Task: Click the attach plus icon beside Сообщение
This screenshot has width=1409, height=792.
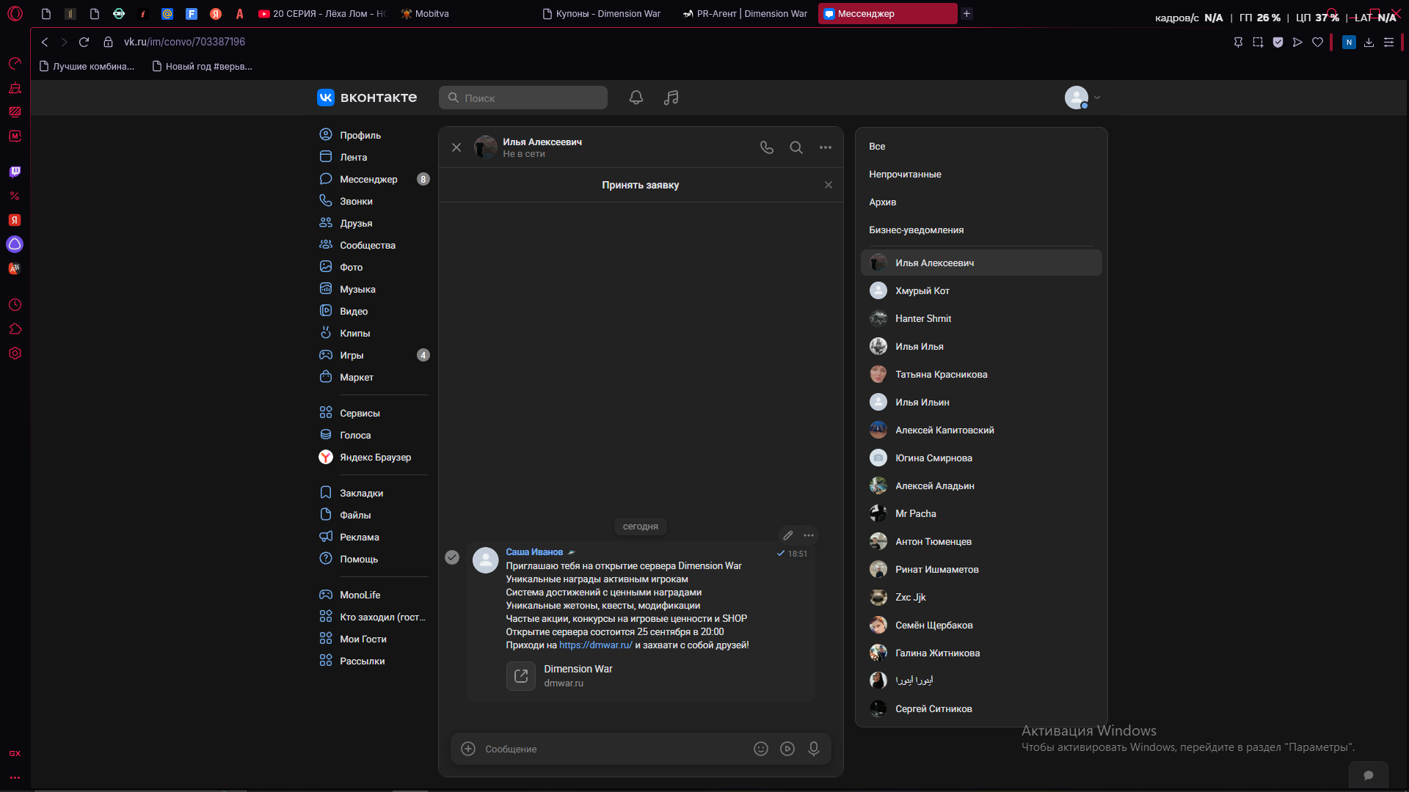Action: click(x=468, y=749)
